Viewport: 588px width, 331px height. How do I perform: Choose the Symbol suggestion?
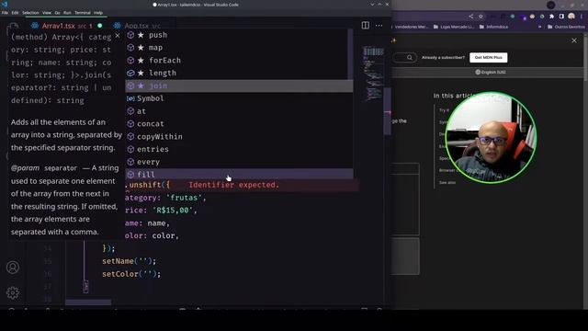pyautogui.click(x=239, y=98)
